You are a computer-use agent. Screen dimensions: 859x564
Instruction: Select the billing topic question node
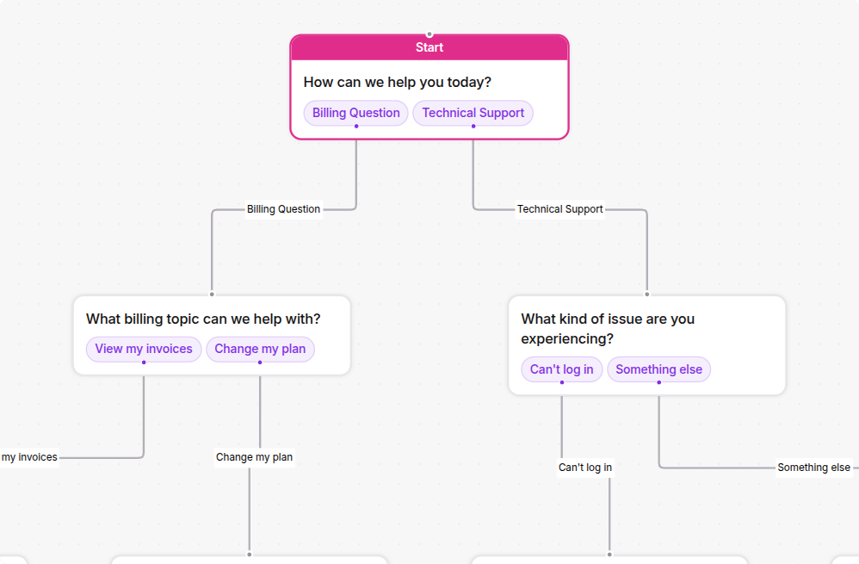204,318
